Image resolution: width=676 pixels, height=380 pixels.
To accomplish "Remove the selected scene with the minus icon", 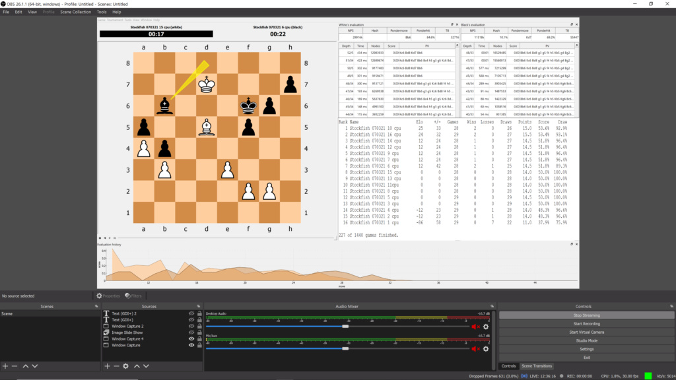I will click(x=15, y=365).
